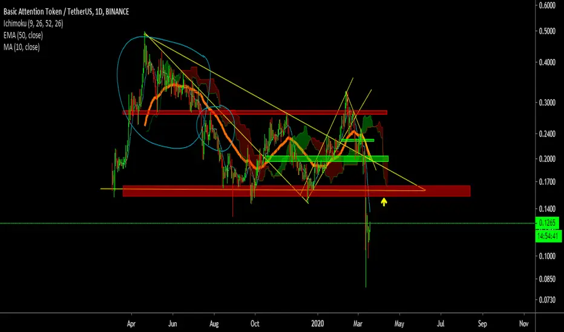Image resolution: width=564 pixels, height=332 pixels.
Task: Click the May label on time axis
Action: point(399,324)
